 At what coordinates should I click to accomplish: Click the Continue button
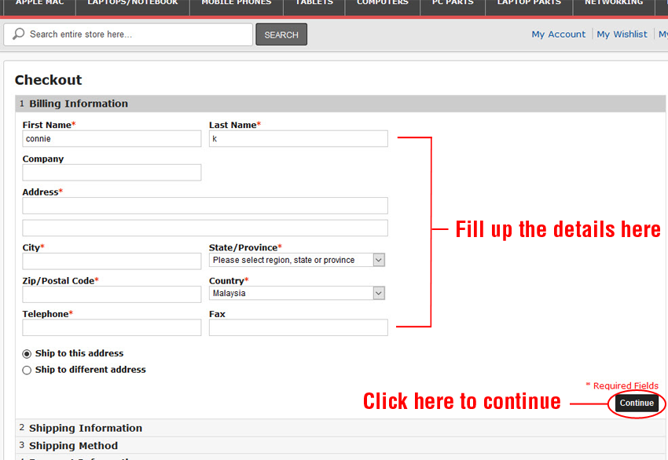pyautogui.click(x=637, y=403)
